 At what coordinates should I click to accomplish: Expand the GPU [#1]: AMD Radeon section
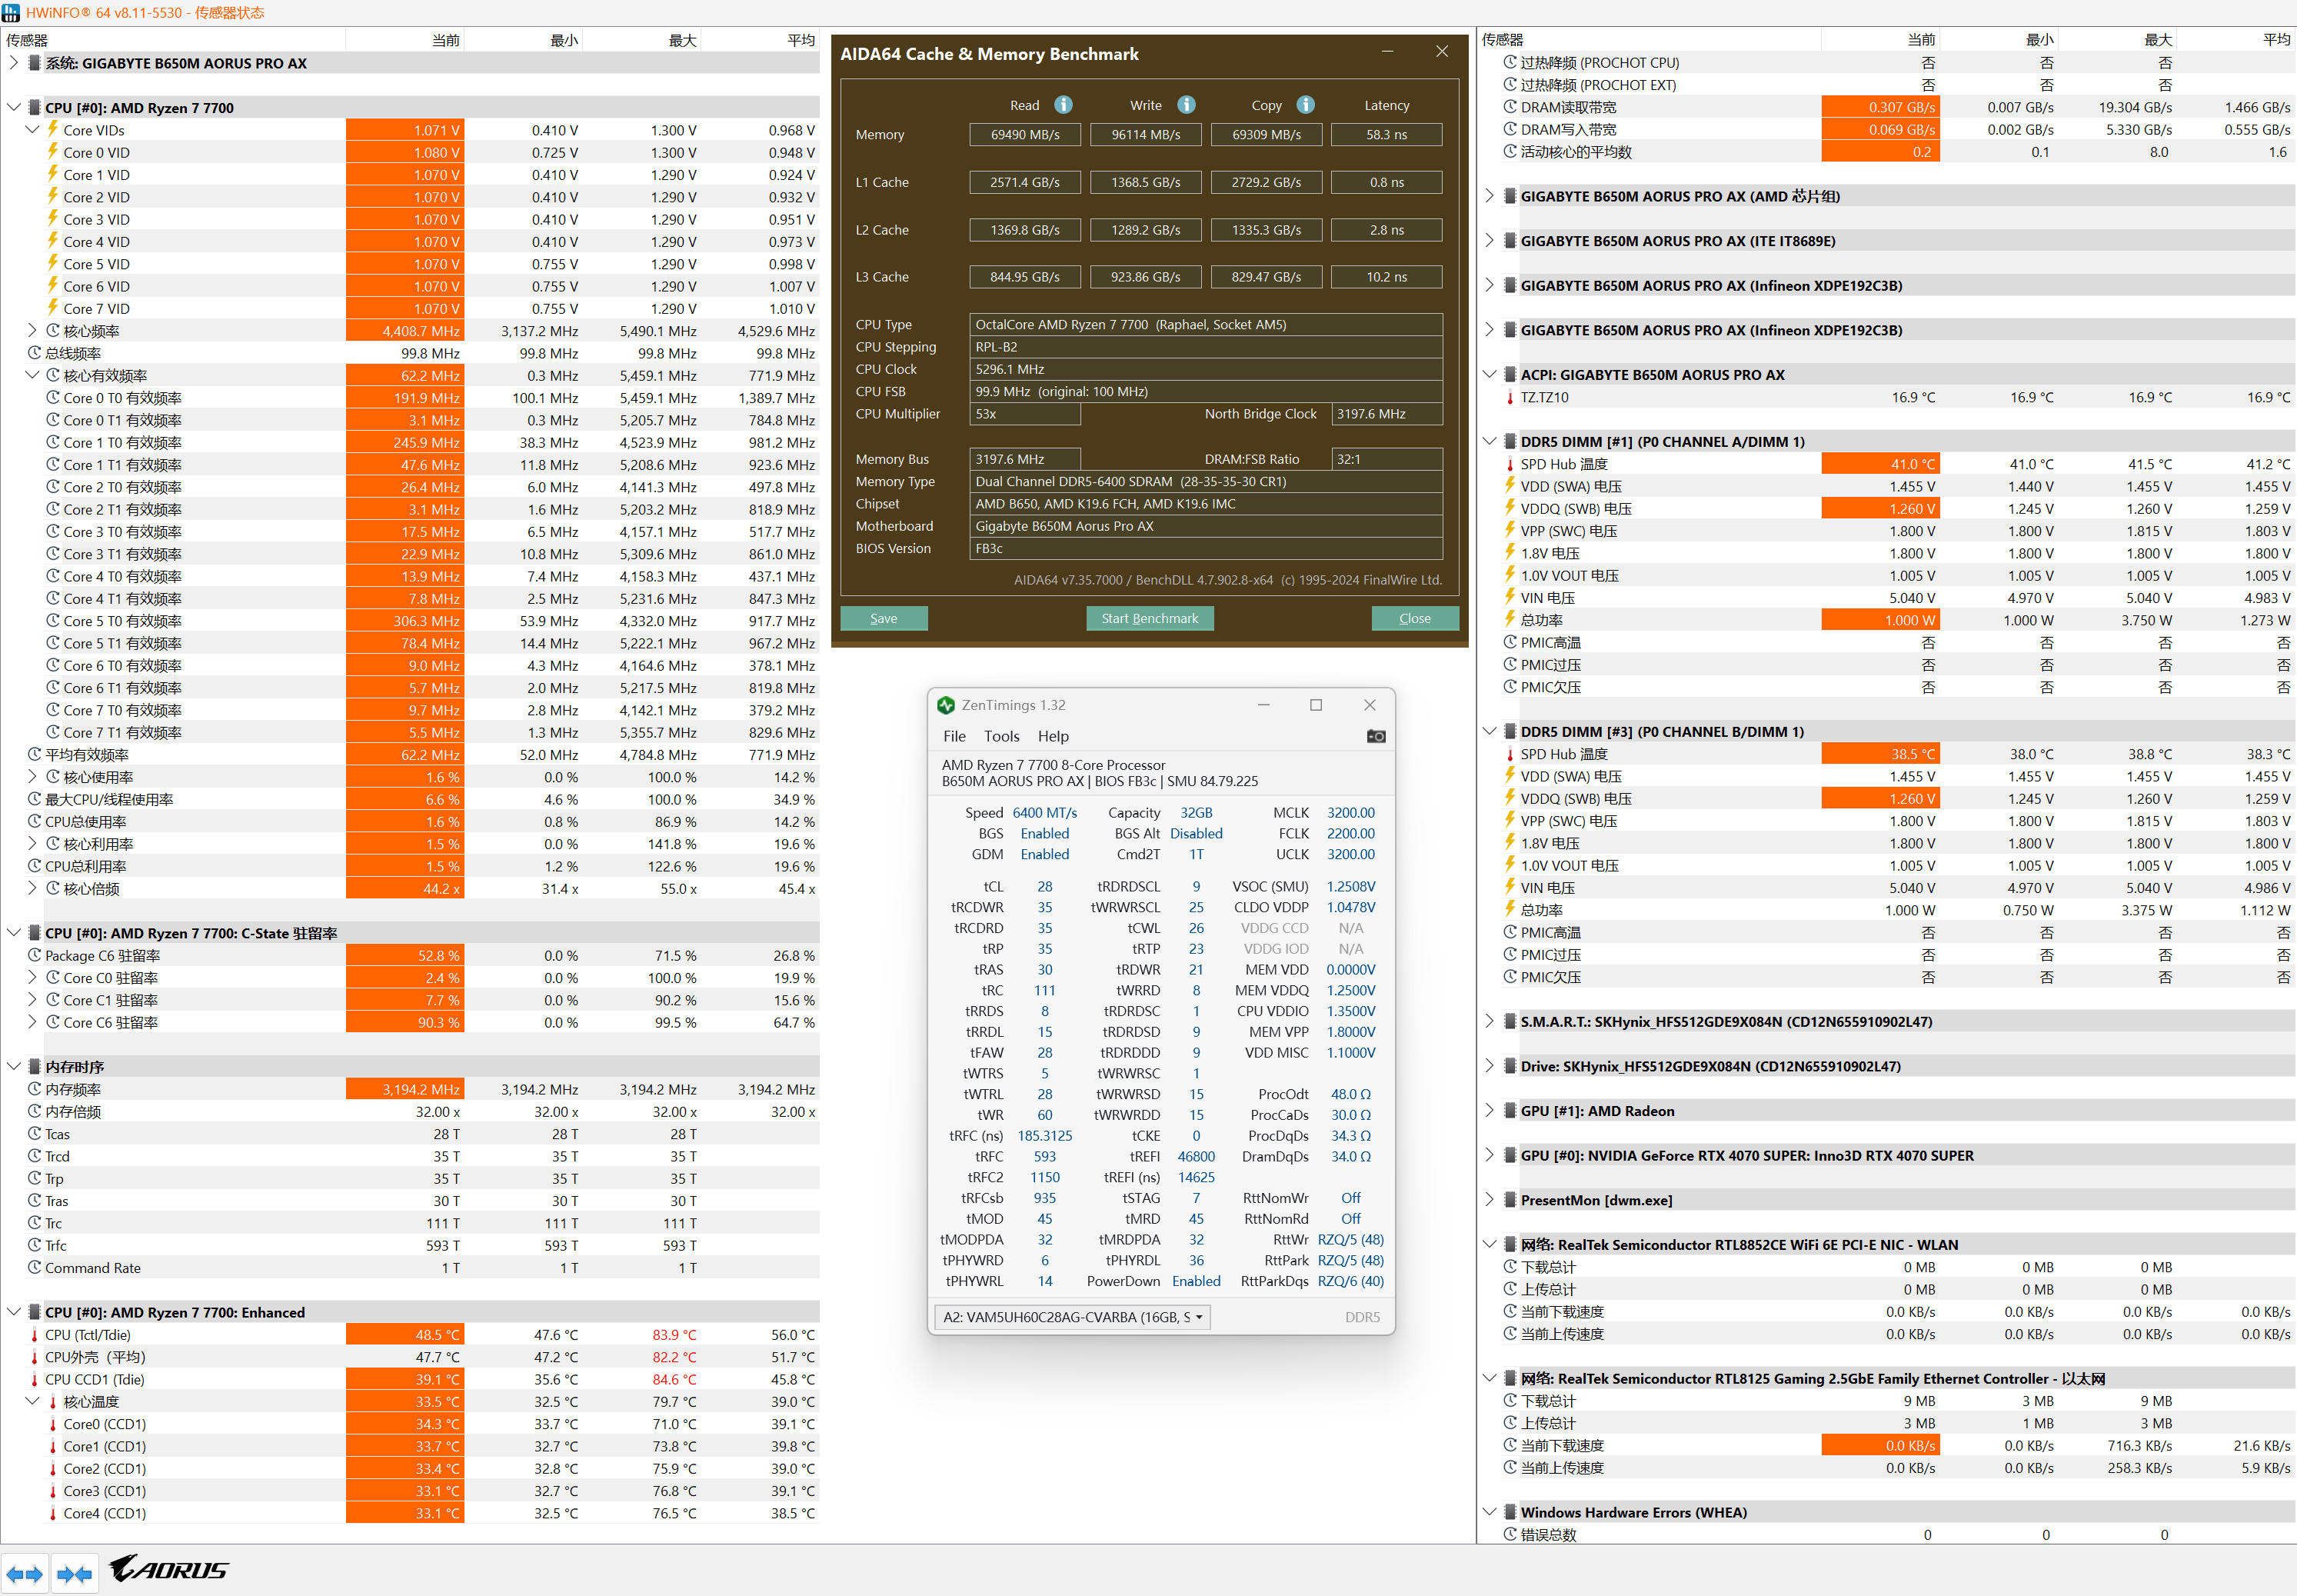coord(1490,1110)
